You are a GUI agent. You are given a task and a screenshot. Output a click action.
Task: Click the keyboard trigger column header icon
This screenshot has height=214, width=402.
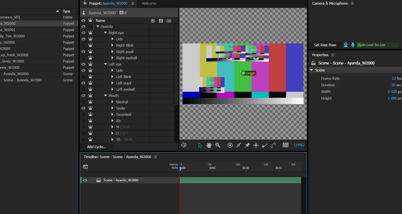[169, 21]
